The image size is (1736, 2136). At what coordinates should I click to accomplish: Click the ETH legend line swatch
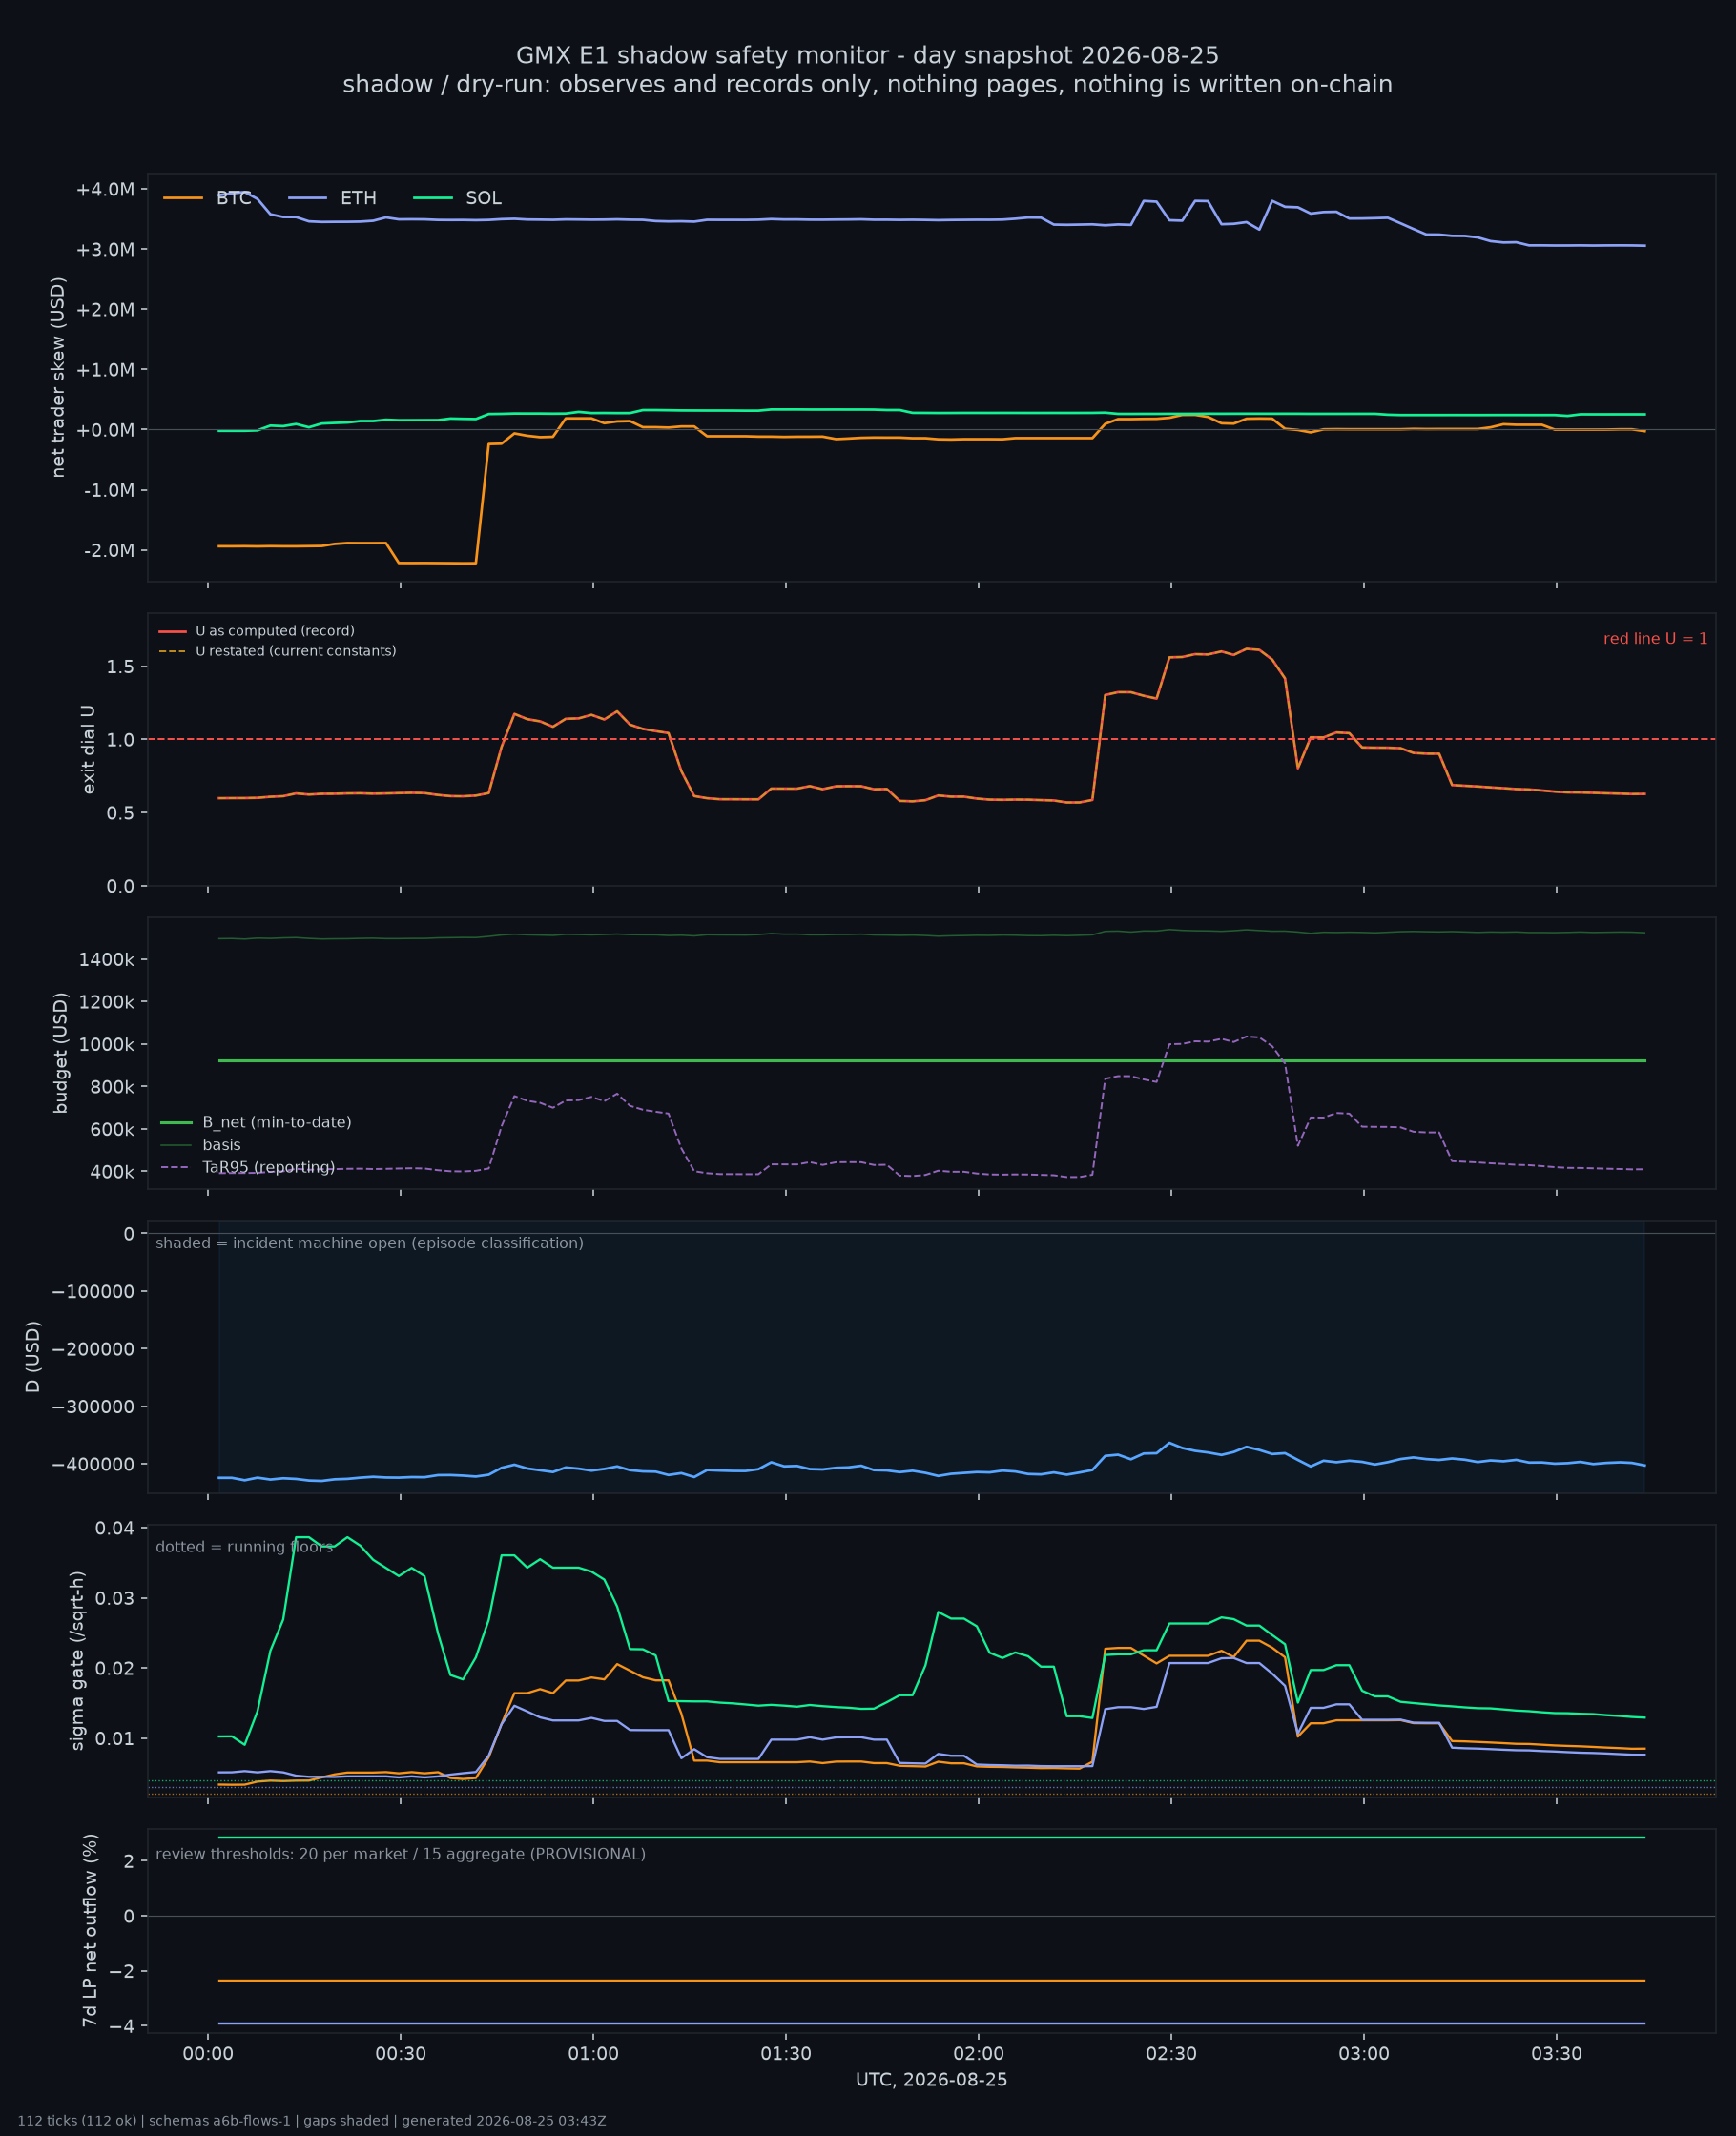pyautogui.click(x=307, y=198)
